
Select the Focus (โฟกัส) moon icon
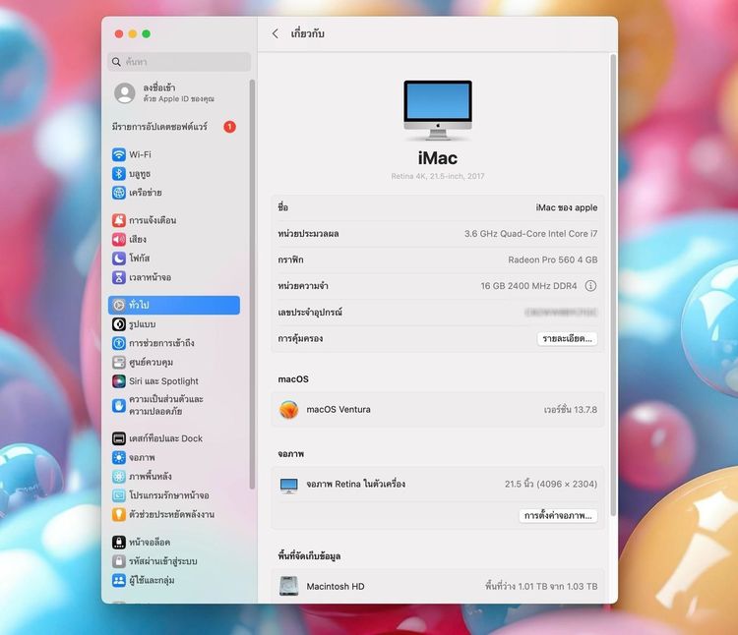point(119,259)
